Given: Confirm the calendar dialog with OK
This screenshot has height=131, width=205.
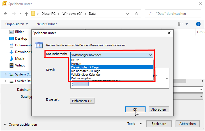Looking at the screenshot, I should 135,109.
